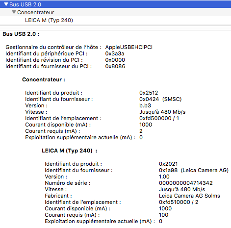Click the manufacturer Leica Camera AG Solms
The image size is (231, 228).
(x=189, y=196)
